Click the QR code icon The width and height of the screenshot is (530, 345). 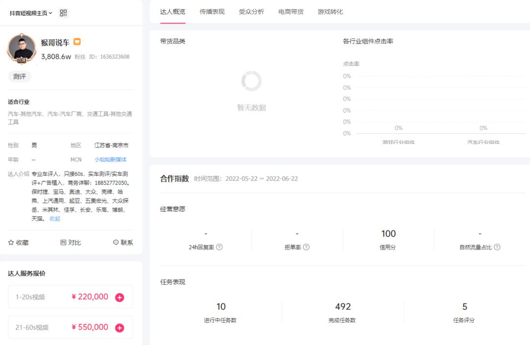[x=63, y=13]
